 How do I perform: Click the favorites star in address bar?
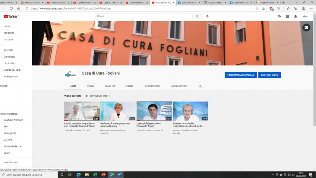click(x=263, y=8)
